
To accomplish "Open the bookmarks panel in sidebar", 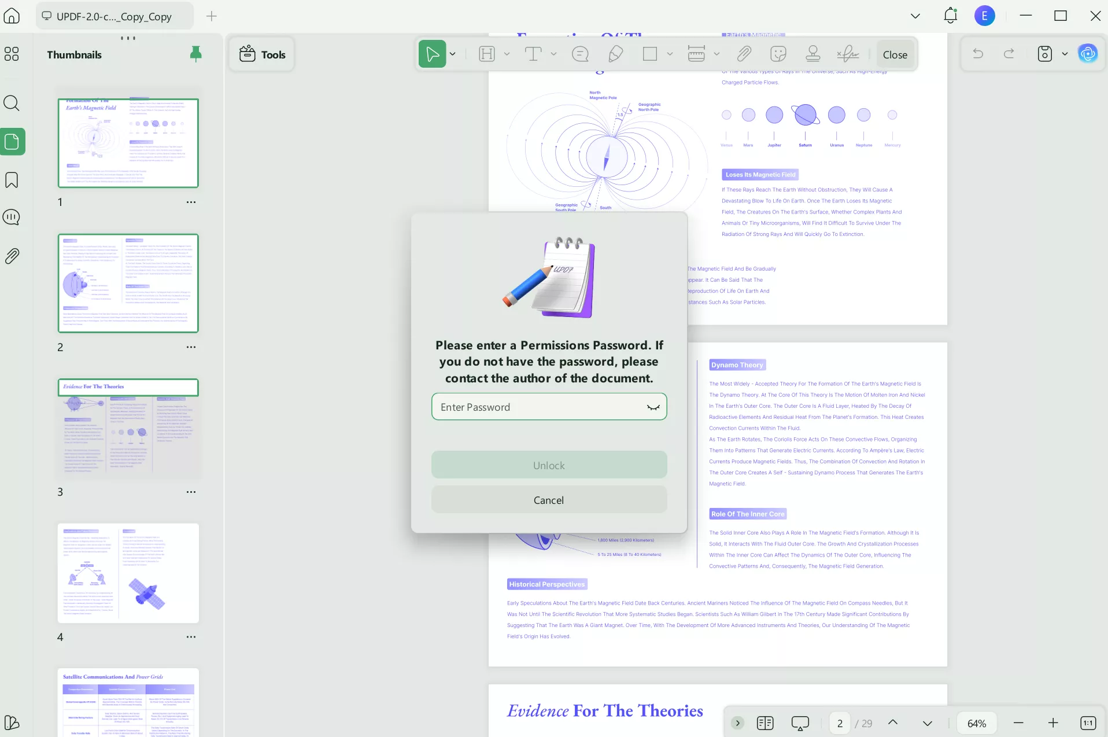I will pyautogui.click(x=12, y=180).
